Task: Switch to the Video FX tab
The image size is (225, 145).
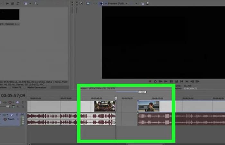Action: click(x=17, y=87)
